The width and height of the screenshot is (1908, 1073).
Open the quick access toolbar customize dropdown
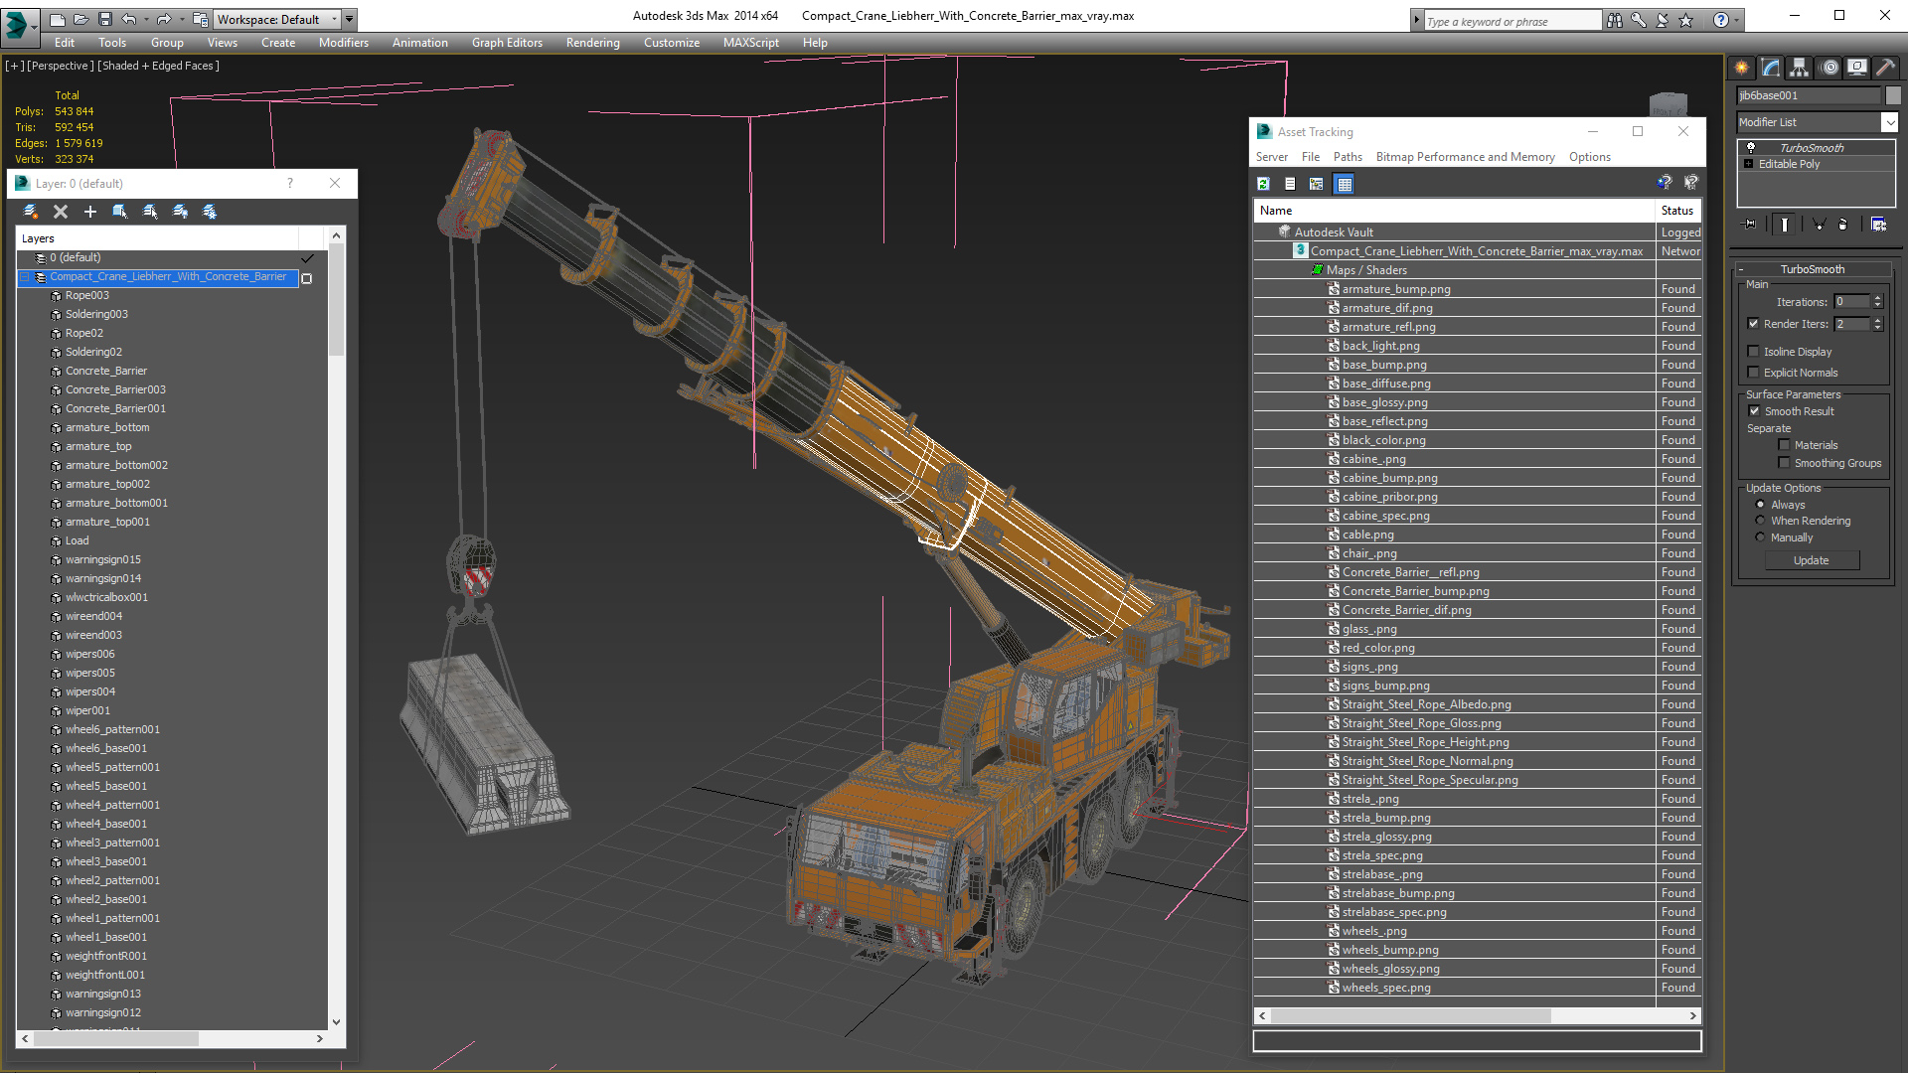pos(350,19)
